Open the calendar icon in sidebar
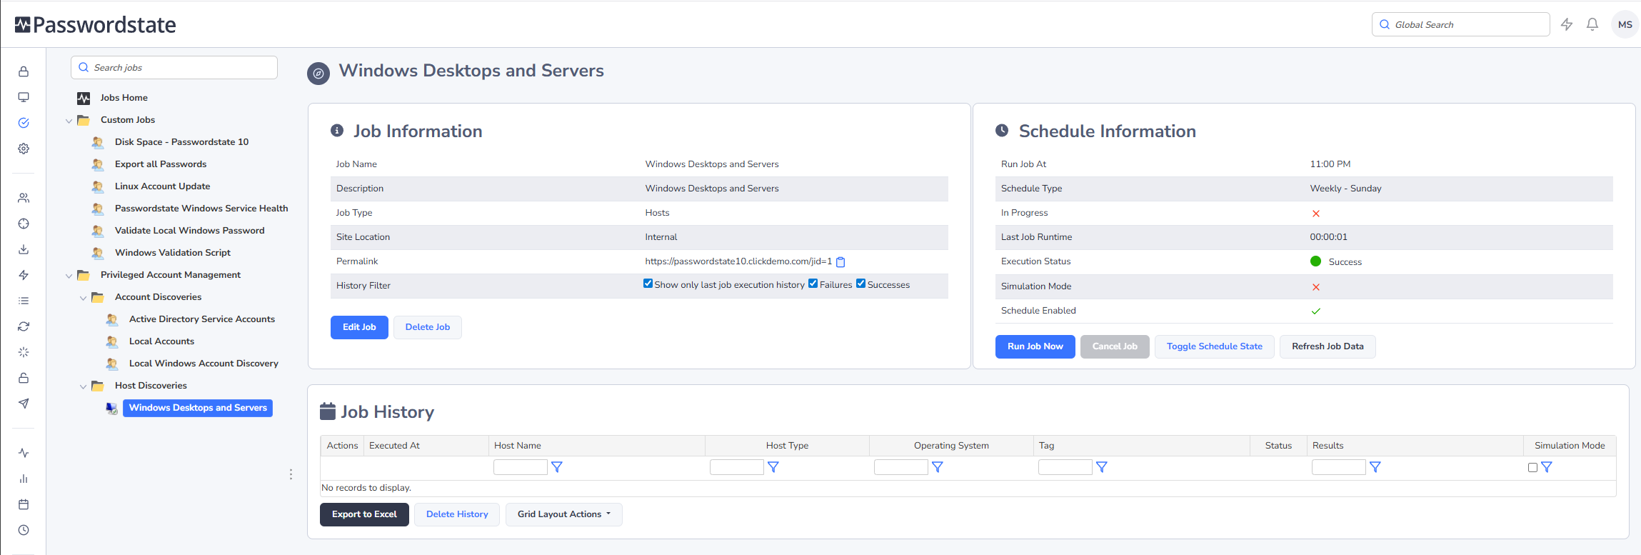1641x555 pixels. 24,504
